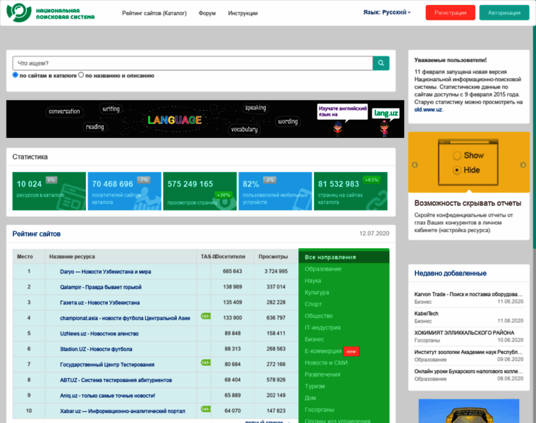The width and height of the screenshot is (536, 423).
Task: Click the 575 249 165 просмотров страниц tile
Action: 200,191
